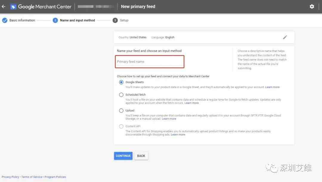
Task: Click the Scheduled fetch option label
Action: click(136, 95)
